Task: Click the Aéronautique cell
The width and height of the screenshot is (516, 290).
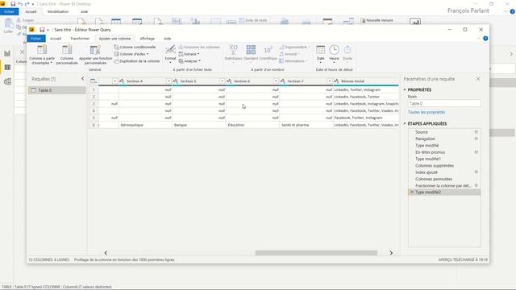Action: tap(145, 125)
